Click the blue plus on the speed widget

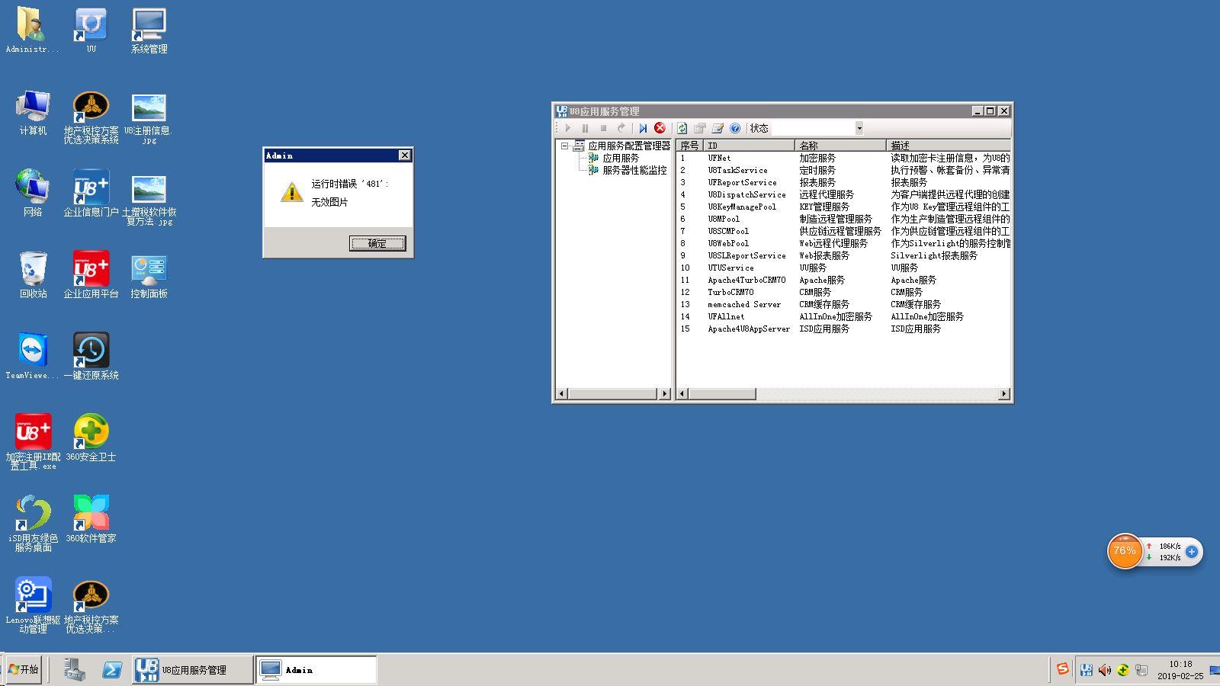1192,551
